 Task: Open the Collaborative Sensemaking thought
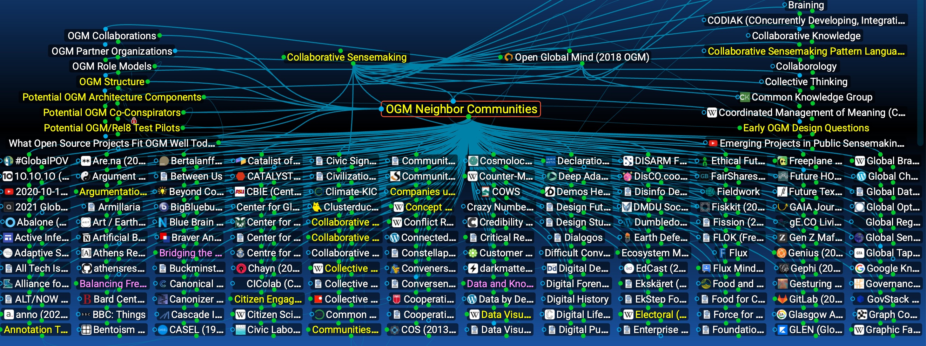point(346,57)
